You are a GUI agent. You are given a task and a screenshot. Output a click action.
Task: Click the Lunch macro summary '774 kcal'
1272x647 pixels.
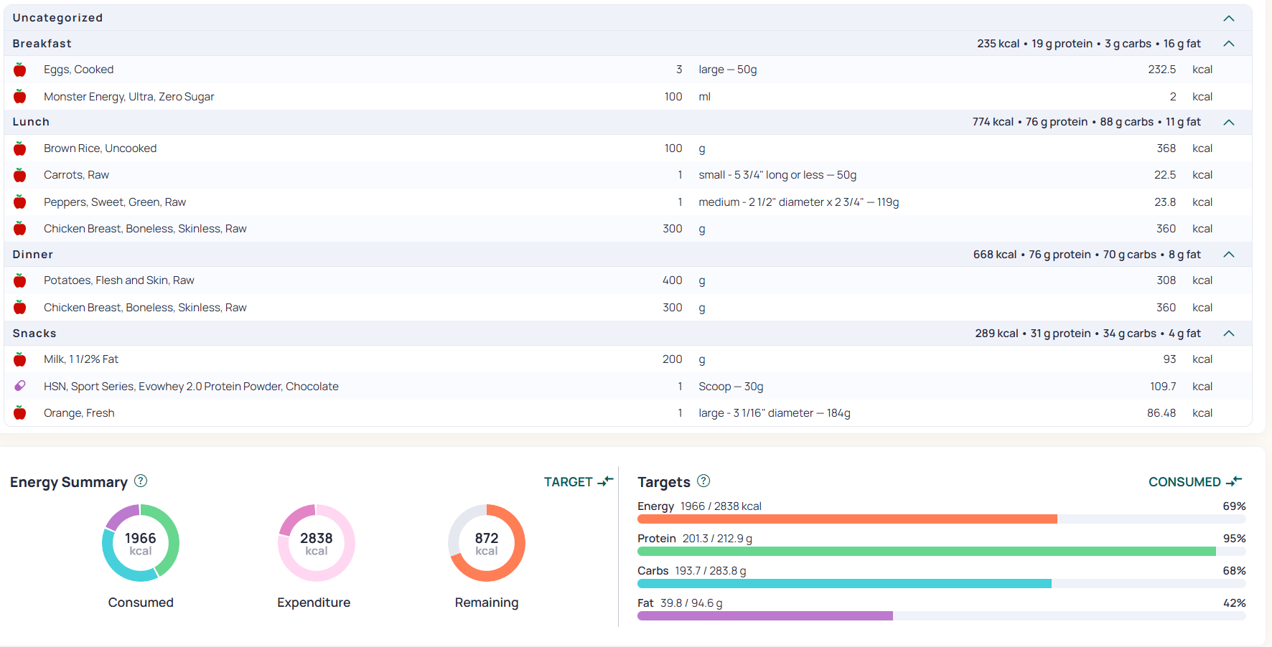point(993,122)
